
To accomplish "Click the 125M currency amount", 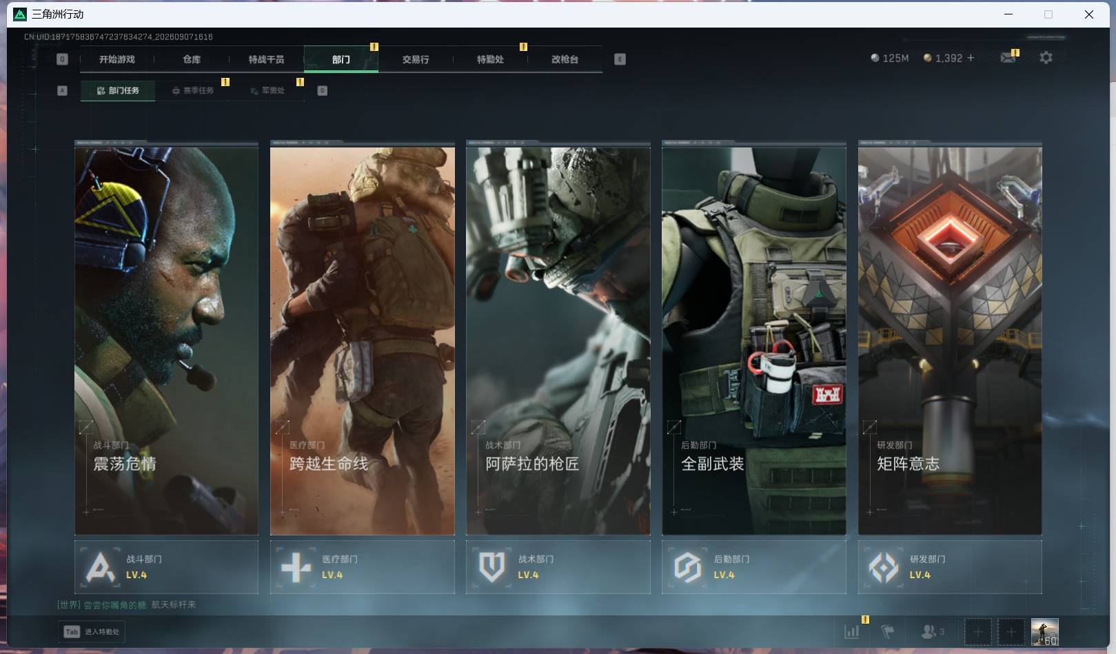I will coord(895,58).
